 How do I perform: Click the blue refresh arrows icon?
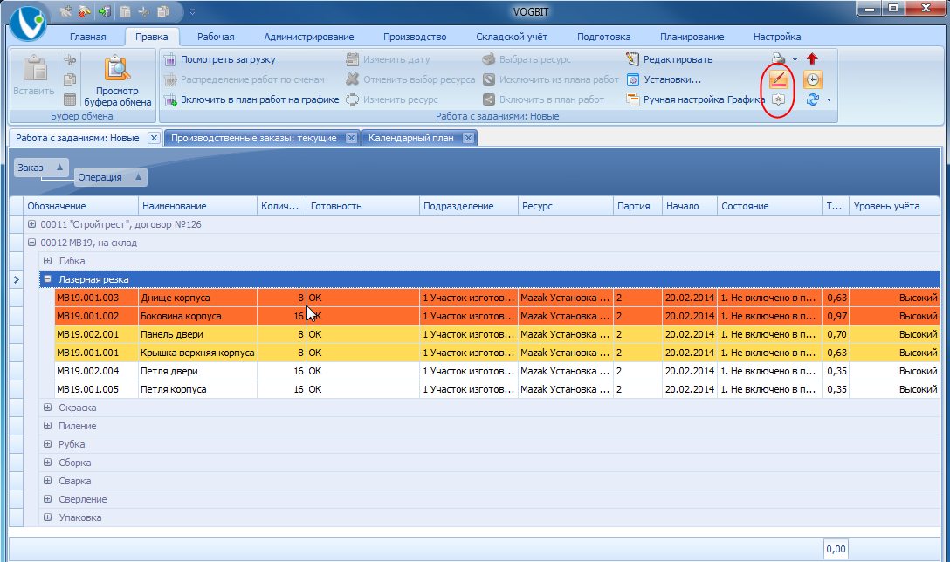point(812,99)
